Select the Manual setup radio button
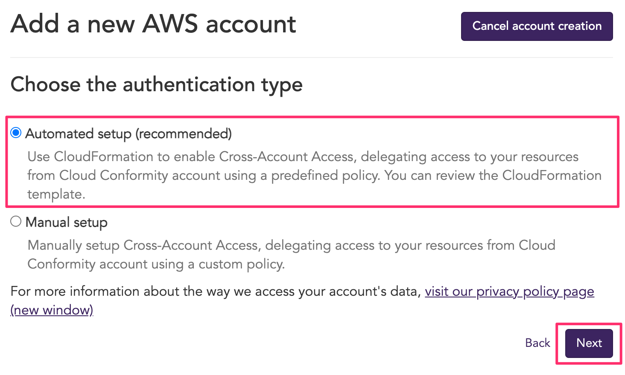The image size is (625, 375). (16, 222)
